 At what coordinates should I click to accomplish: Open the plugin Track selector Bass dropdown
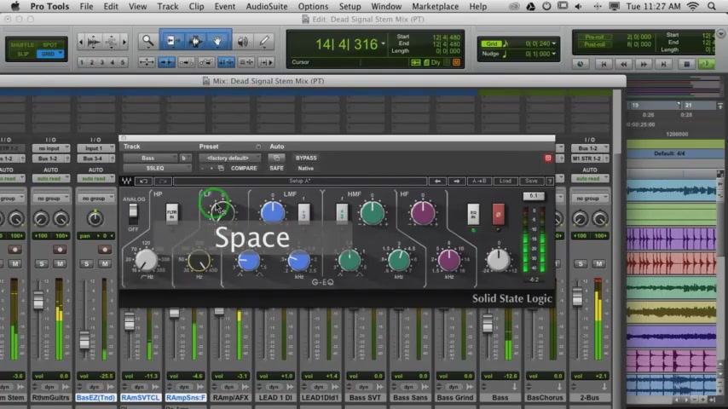click(x=149, y=158)
